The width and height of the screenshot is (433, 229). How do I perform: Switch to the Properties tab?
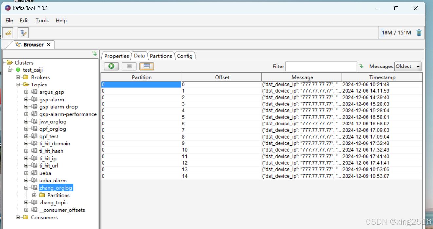[x=117, y=56]
